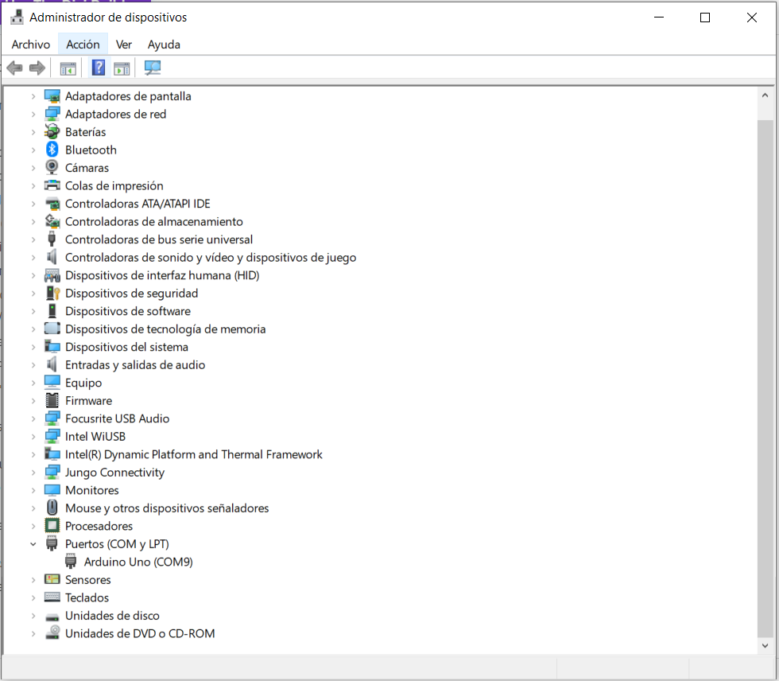
Task: Select the Arduino Uno (COM9) device
Action: tap(138, 562)
